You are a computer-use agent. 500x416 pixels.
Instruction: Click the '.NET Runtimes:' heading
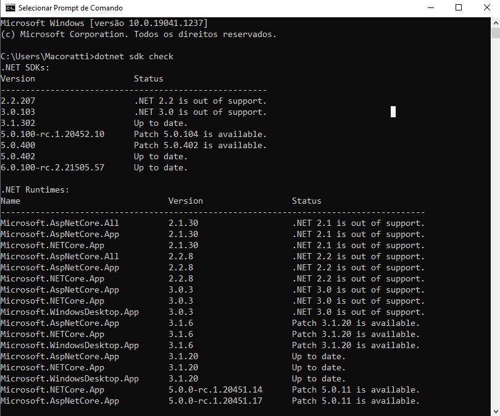[x=35, y=189]
